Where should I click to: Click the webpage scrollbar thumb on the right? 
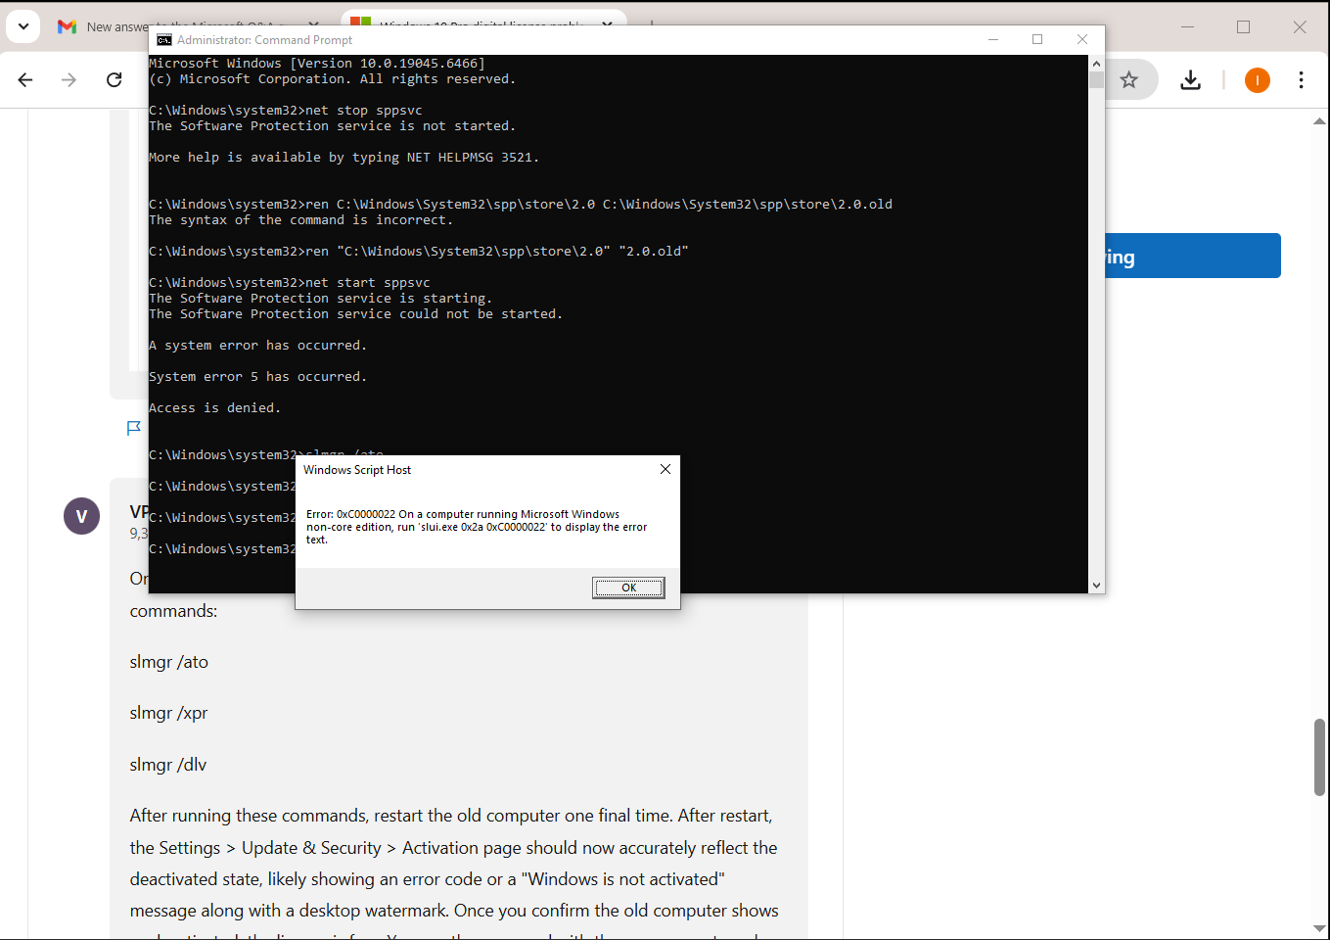1320,754
